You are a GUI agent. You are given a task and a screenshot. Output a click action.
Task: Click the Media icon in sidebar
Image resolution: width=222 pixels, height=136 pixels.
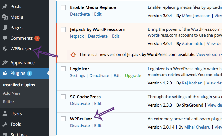pyautogui.click(x=5, y=17)
